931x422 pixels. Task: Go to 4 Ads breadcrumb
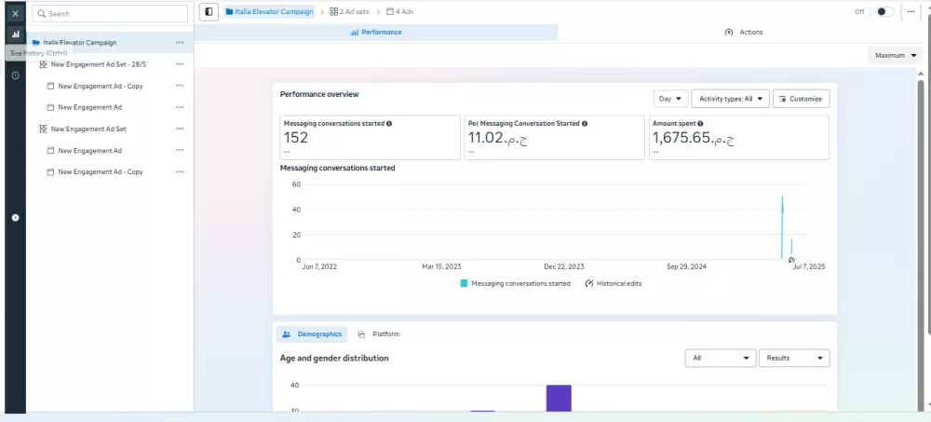[399, 11]
